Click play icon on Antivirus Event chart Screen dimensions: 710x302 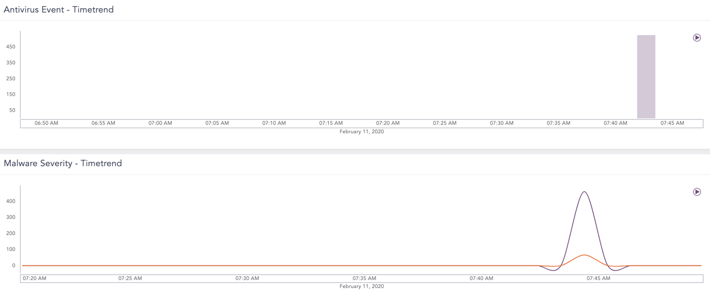point(697,38)
